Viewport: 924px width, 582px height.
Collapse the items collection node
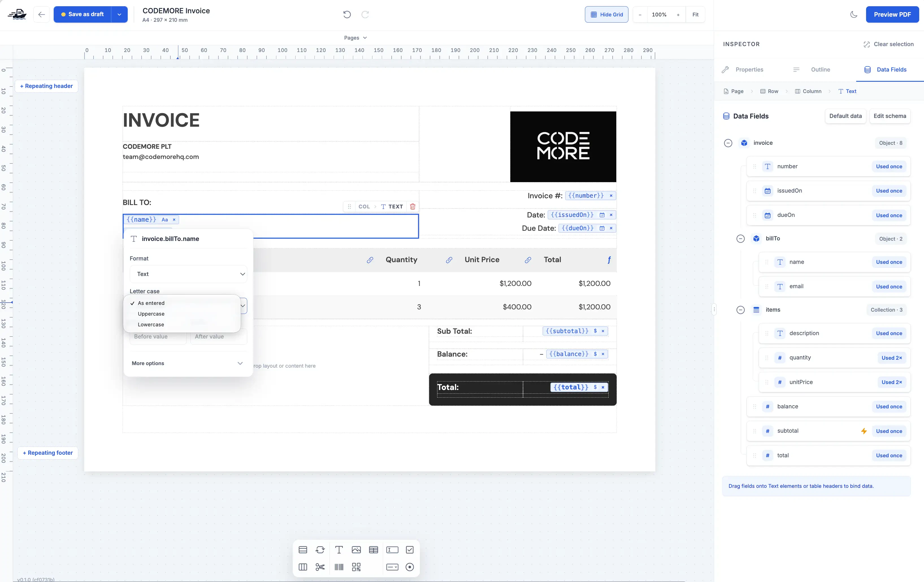[x=740, y=310]
